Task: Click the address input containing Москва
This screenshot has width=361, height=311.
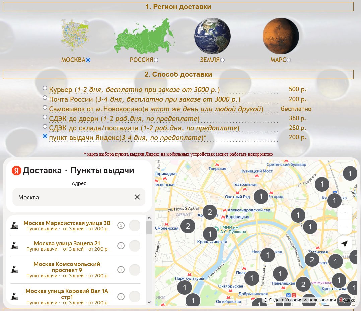Action: [79, 197]
